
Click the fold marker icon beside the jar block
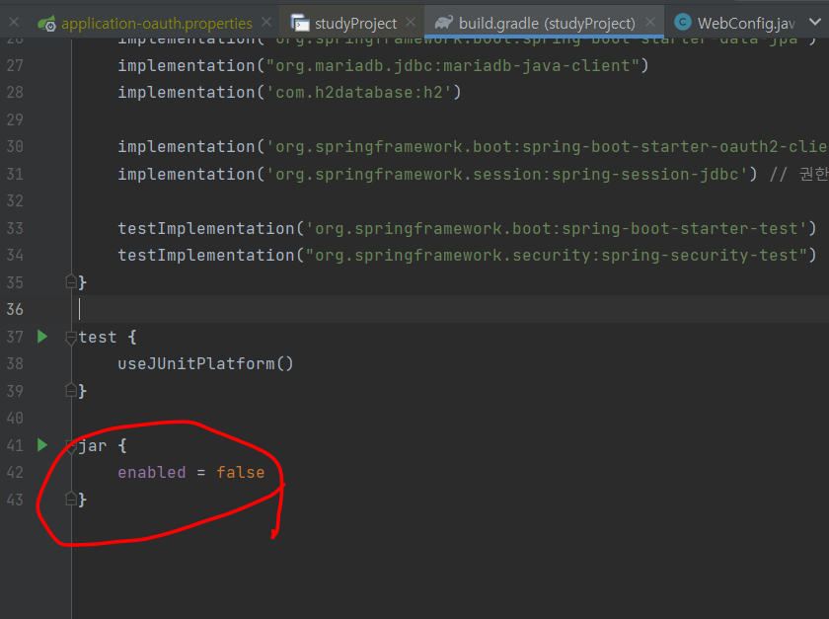(69, 445)
